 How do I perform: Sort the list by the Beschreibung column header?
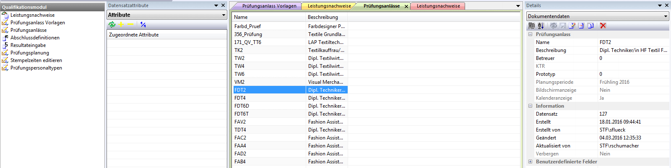pos(322,17)
